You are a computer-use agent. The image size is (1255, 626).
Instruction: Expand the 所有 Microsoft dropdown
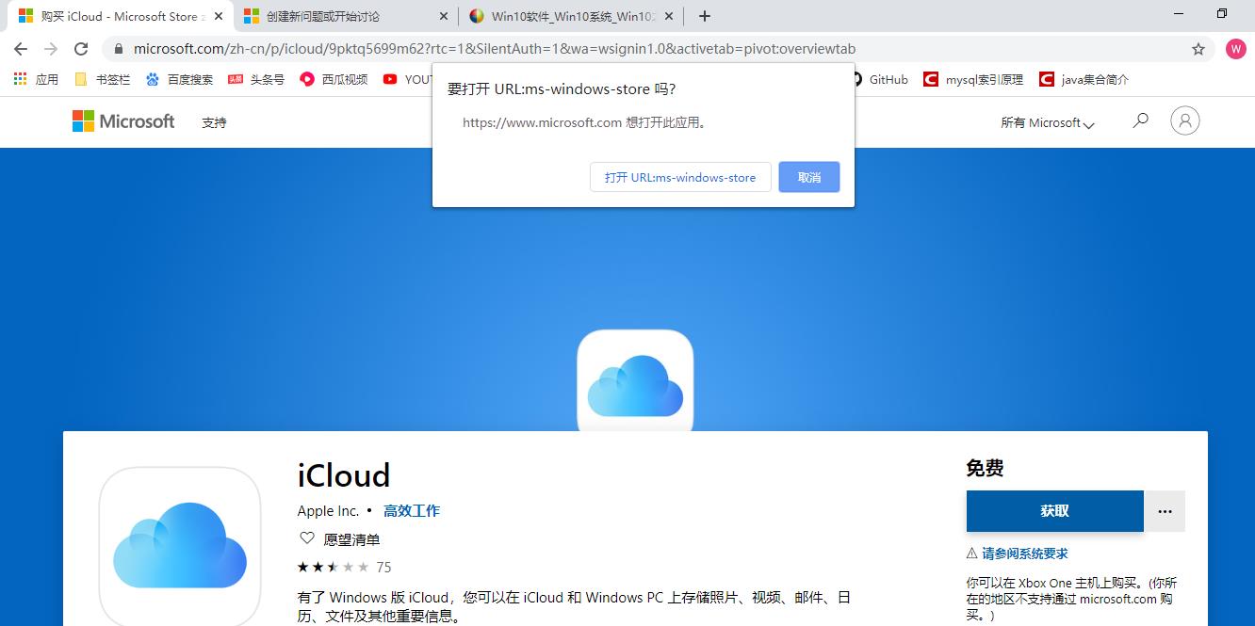tap(1048, 122)
